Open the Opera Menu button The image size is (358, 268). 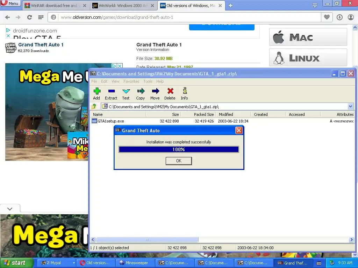tap(10, 3)
